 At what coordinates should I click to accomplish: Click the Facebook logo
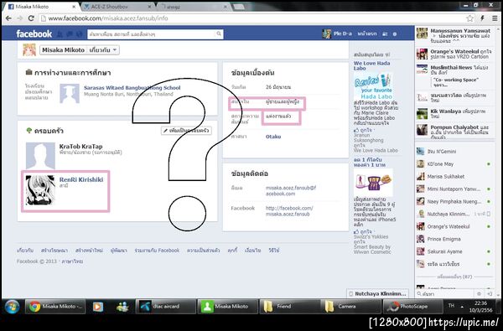[x=34, y=34]
